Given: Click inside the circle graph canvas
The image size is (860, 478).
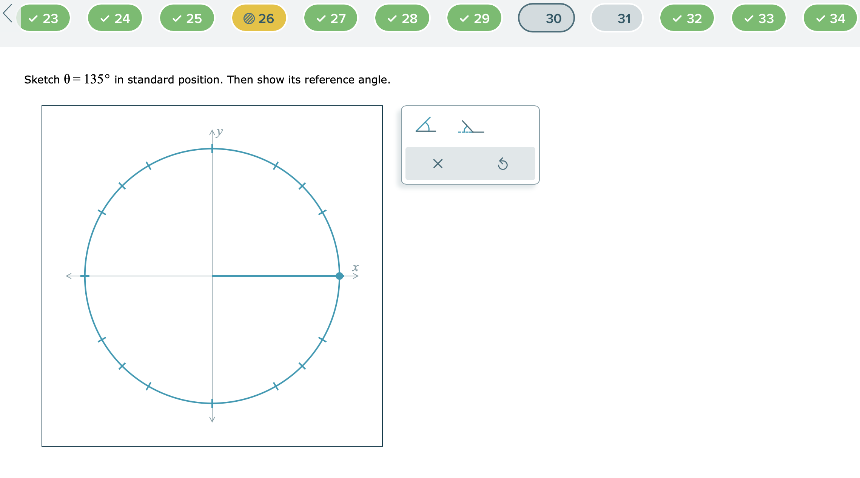Looking at the screenshot, I should tap(211, 276).
